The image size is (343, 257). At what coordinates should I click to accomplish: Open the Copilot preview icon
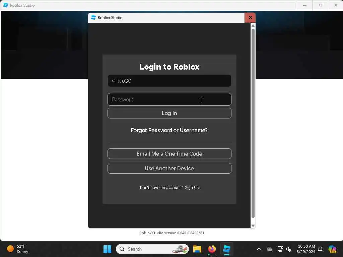click(x=332, y=249)
